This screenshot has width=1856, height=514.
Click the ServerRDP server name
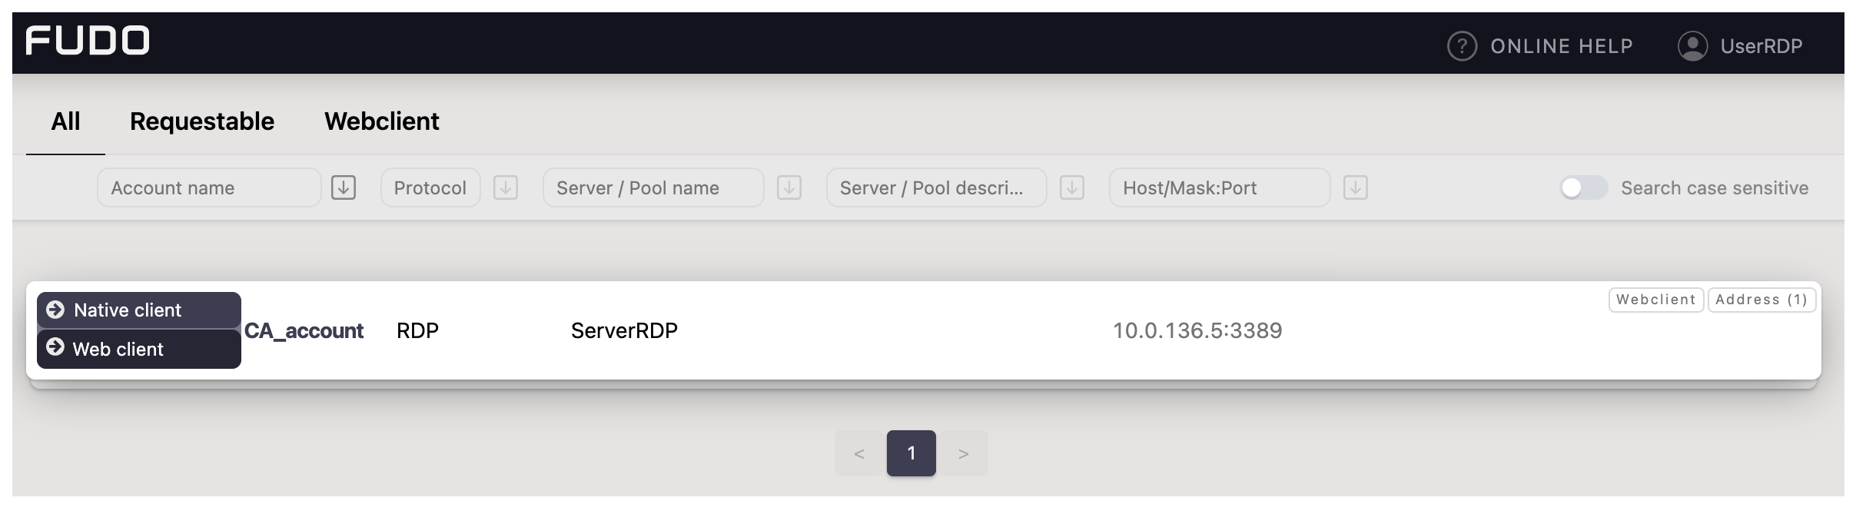pos(624,330)
